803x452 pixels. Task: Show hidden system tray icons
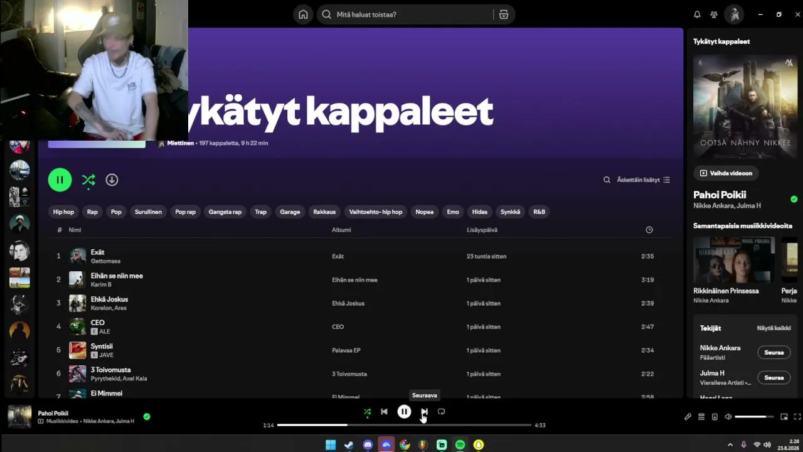730,445
